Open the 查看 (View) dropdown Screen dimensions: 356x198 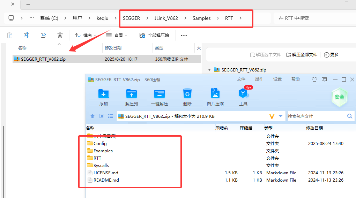[117, 35]
